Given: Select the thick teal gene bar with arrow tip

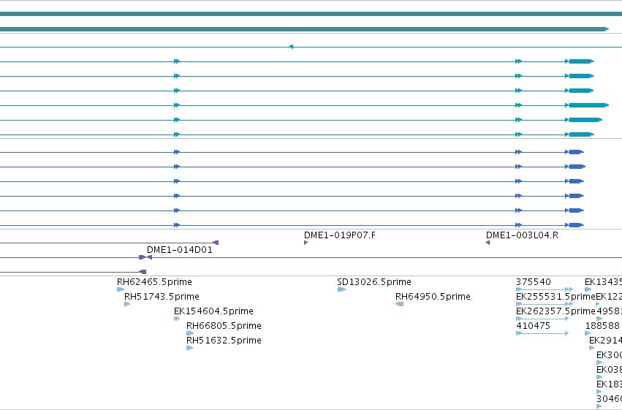Looking at the screenshot, I should click(x=304, y=29).
